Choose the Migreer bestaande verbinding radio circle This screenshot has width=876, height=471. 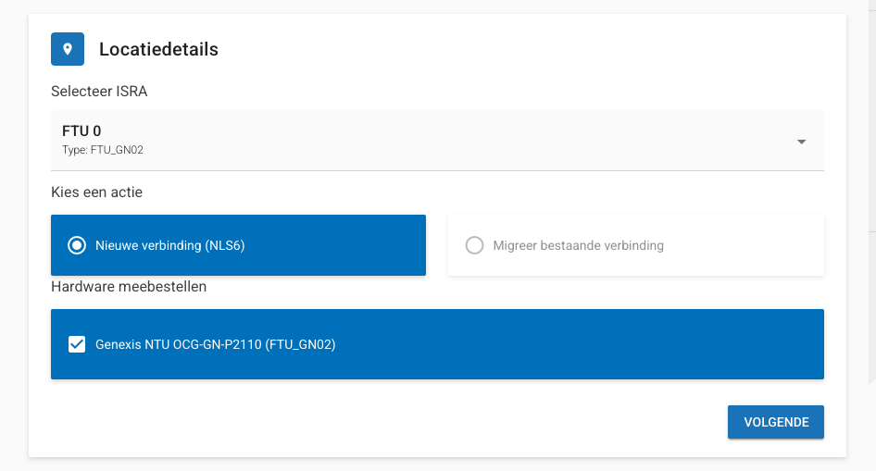474,245
